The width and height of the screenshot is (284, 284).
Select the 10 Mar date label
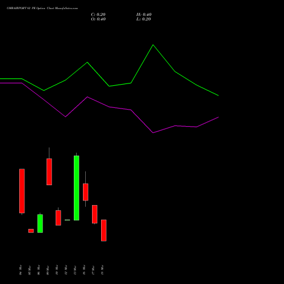coord(57,270)
